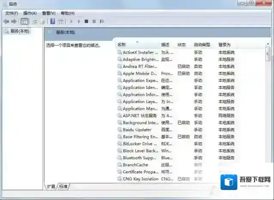Viewport: 274px width, 200px height.
Task: Open the 帮助(H) menu
Action: [x=67, y=13]
